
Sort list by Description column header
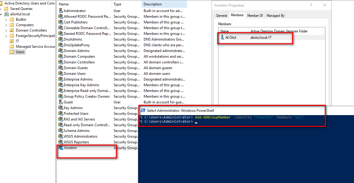coord(152,4)
